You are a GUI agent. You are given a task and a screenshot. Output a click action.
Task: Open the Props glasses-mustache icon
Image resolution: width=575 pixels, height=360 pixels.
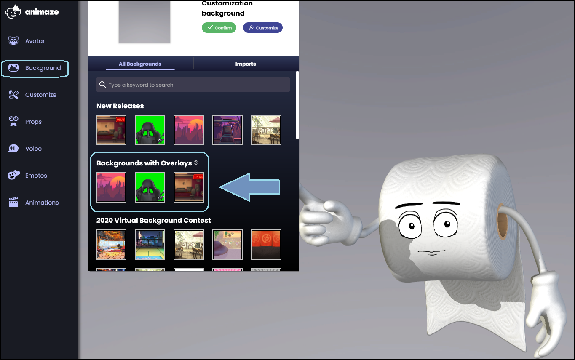13,122
